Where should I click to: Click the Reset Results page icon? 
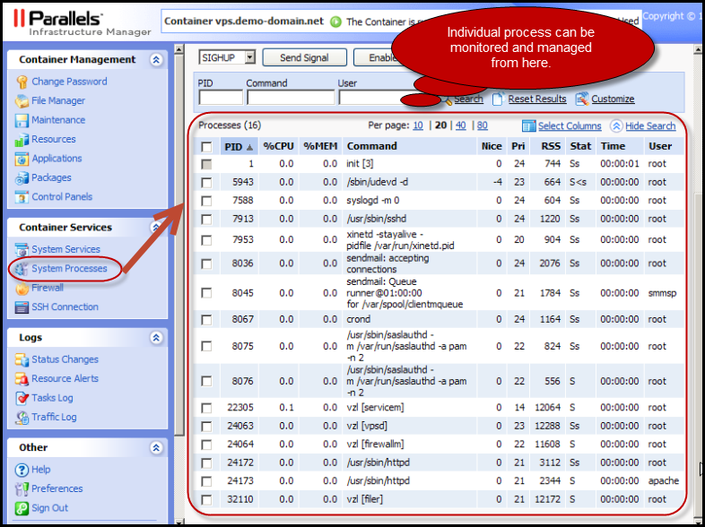(498, 99)
